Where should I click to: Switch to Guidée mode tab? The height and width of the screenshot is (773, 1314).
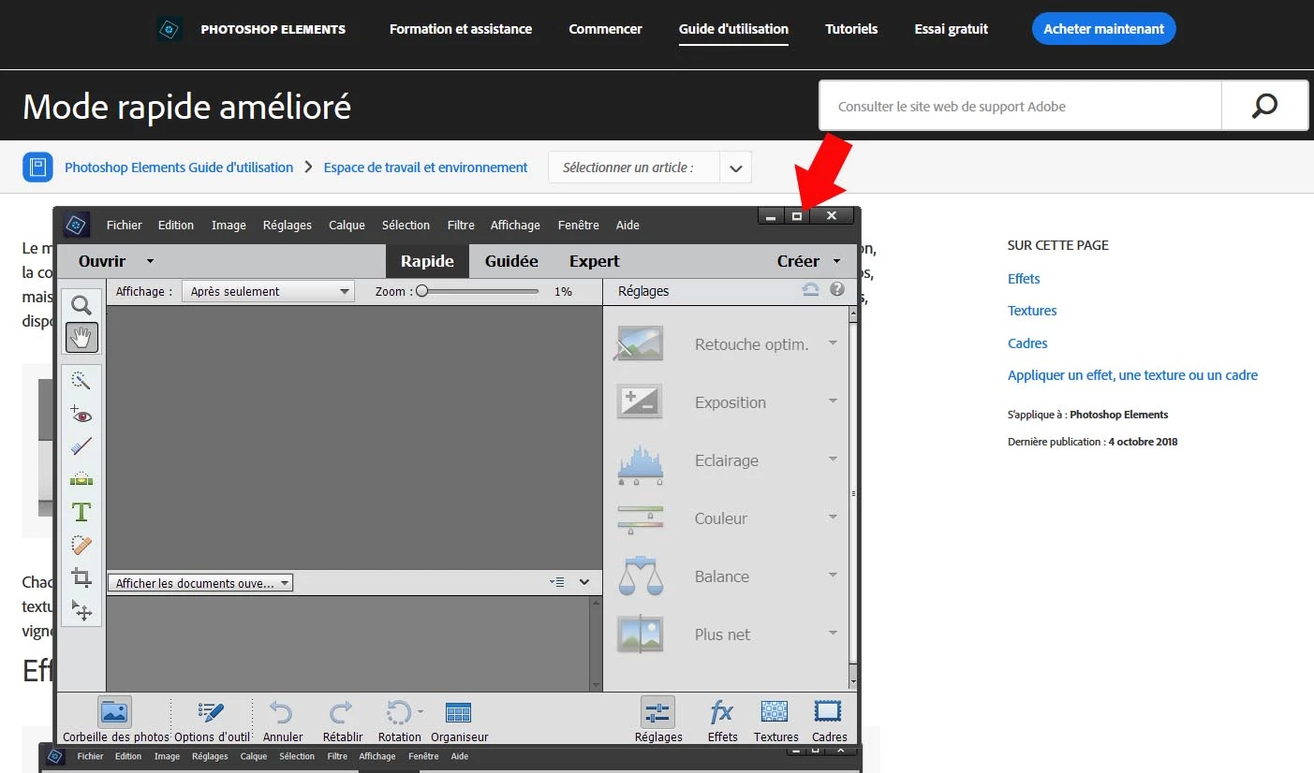click(x=511, y=261)
